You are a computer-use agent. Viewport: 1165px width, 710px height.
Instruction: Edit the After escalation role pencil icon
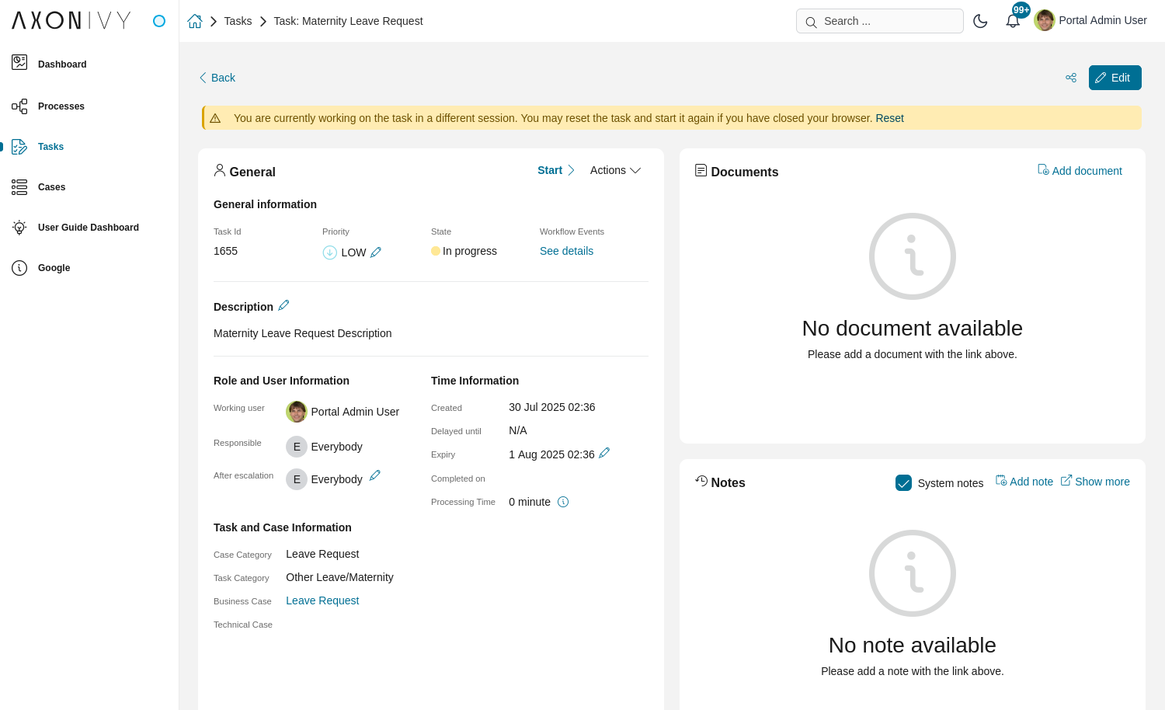pyautogui.click(x=375, y=475)
